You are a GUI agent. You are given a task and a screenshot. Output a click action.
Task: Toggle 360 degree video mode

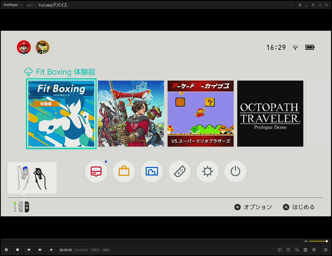(x=280, y=250)
